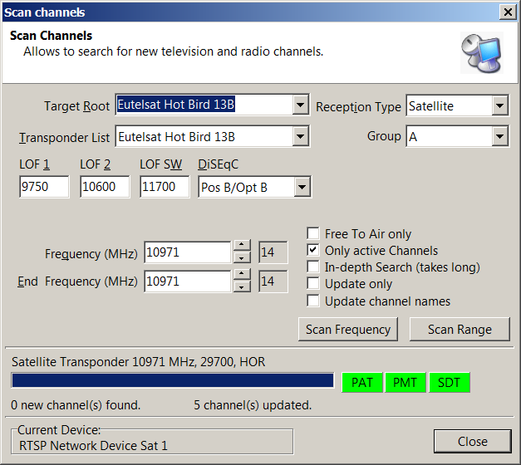Expand the Reception Type dropdown
The width and height of the screenshot is (521, 465).
(x=499, y=106)
